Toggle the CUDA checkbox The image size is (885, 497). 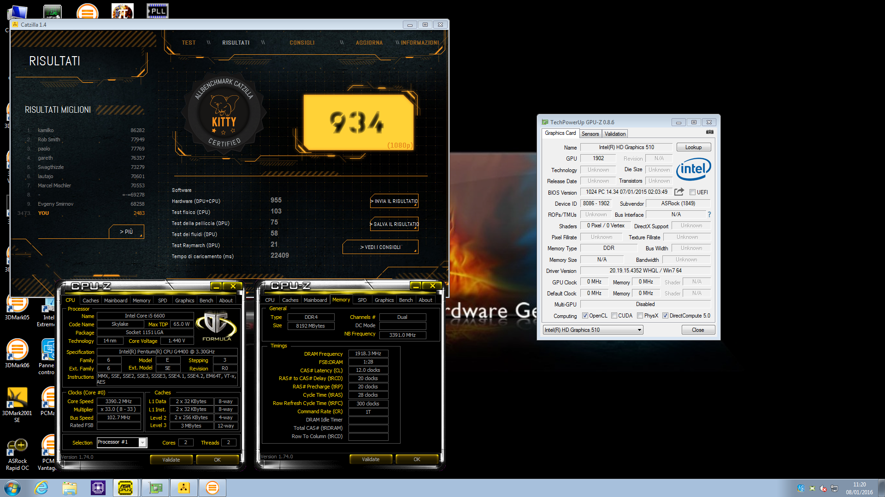[x=614, y=316]
